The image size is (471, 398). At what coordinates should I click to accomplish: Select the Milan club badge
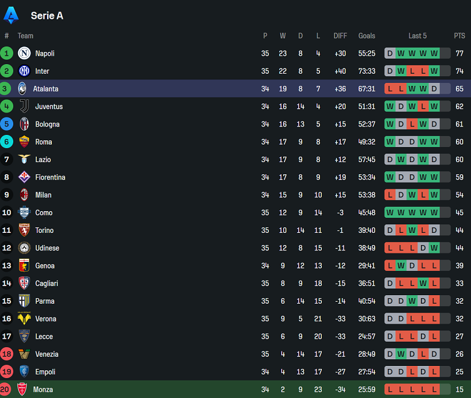click(24, 195)
